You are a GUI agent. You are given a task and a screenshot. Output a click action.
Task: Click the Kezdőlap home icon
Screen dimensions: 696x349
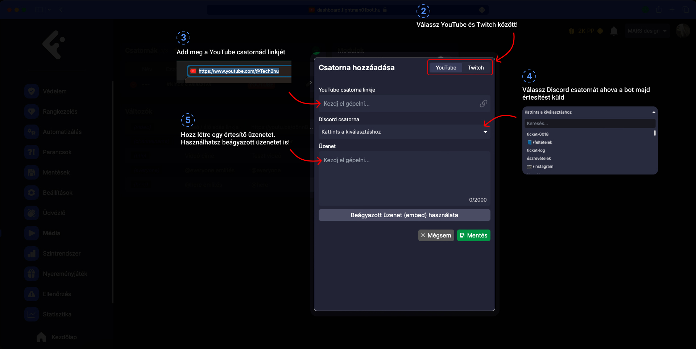[41, 337]
